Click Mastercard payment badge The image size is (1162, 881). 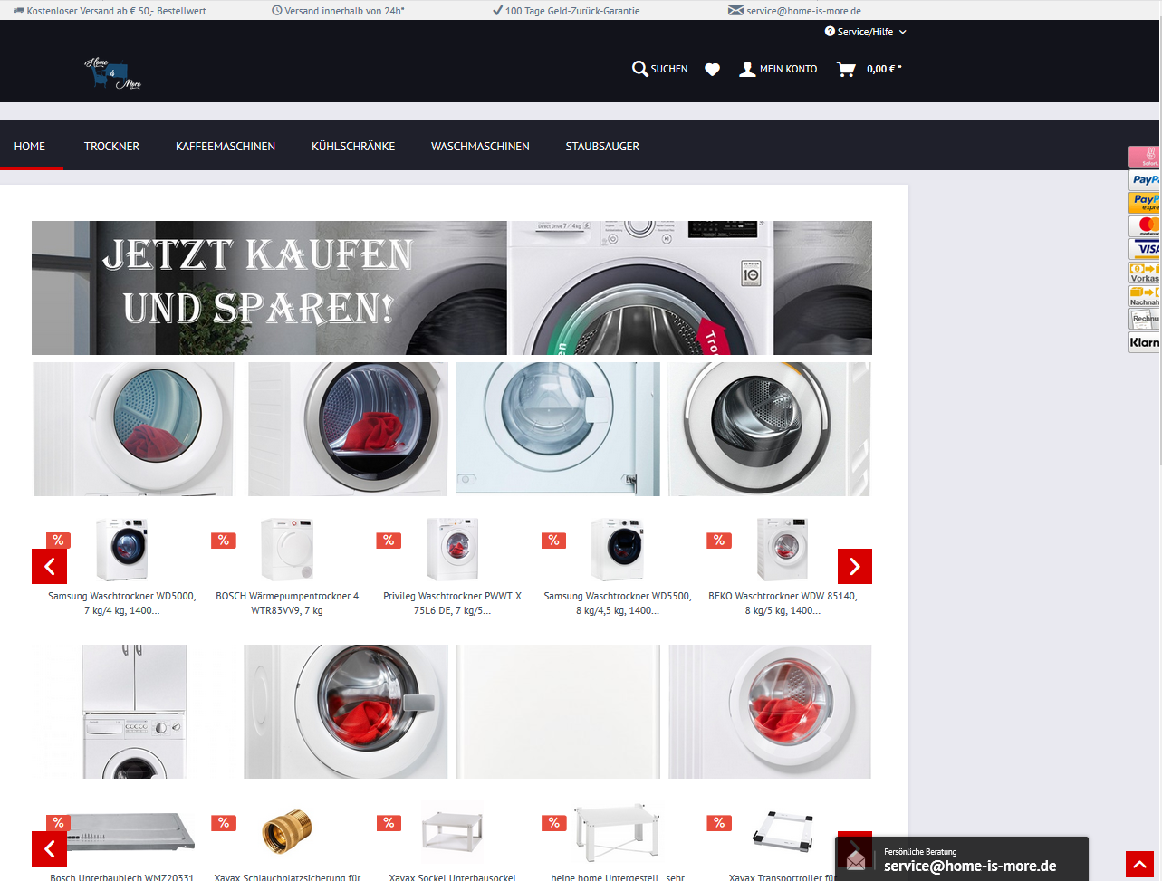(1145, 225)
